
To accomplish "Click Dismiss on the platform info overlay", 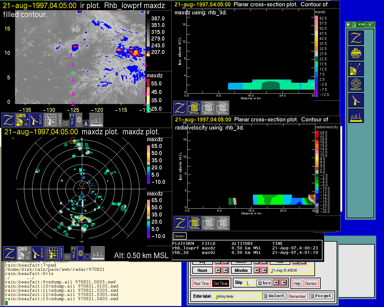I will click(179, 236).
